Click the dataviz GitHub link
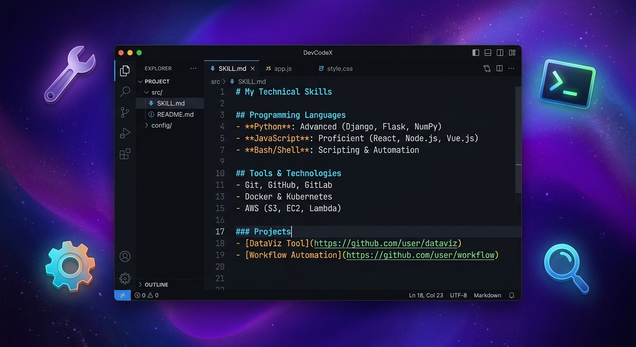636x347 pixels. point(386,244)
